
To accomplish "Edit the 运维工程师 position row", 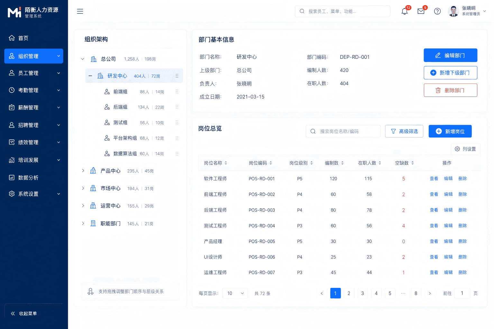I will coord(448,272).
